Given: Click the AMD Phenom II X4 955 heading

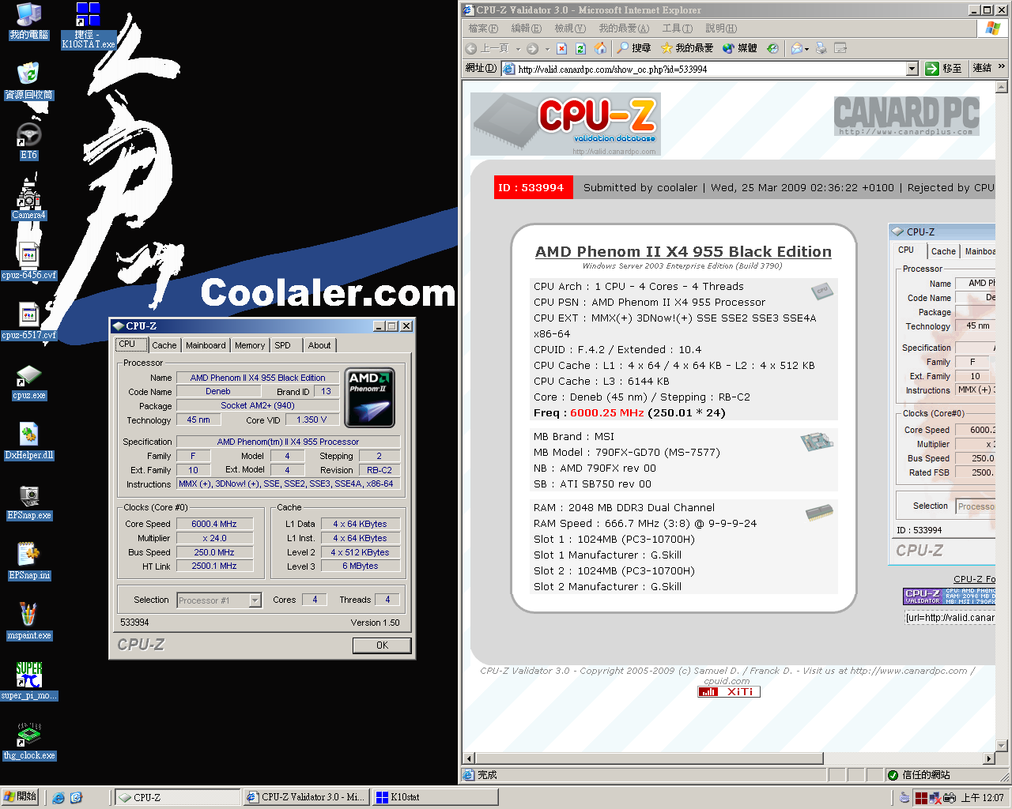Looking at the screenshot, I should point(683,252).
